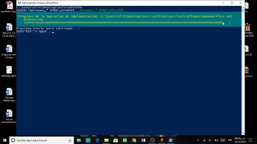Image resolution: width=257 pixels, height=144 pixels.
Task: Open the green app icon beside Microsoft Store
Action: [x=125, y=140]
